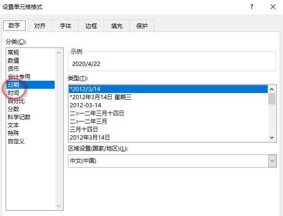Click the type list scroll down arrow
This screenshot has height=216, width=283.
(272, 138)
